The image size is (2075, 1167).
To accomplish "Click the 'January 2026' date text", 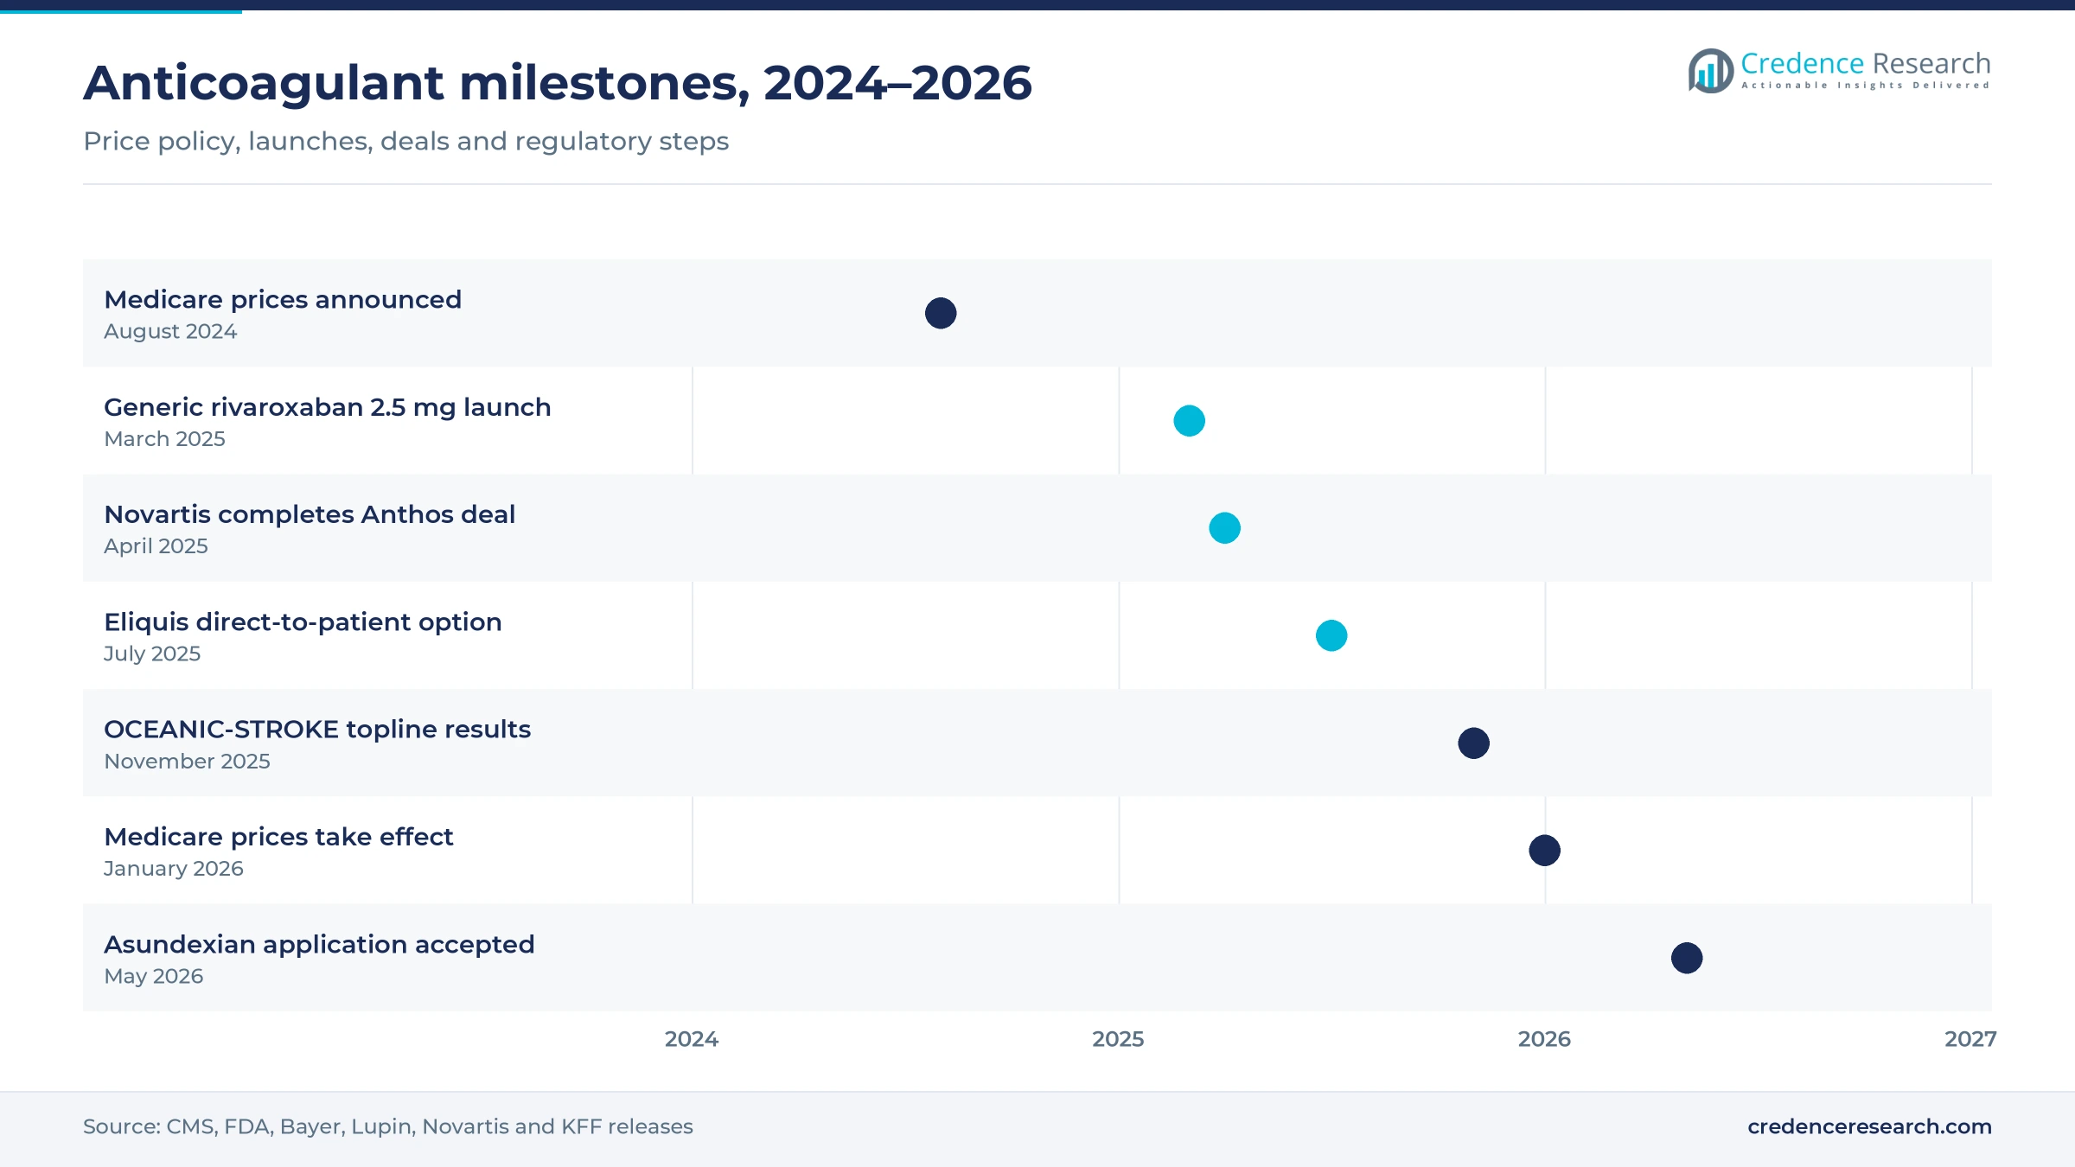I will [x=174, y=869].
